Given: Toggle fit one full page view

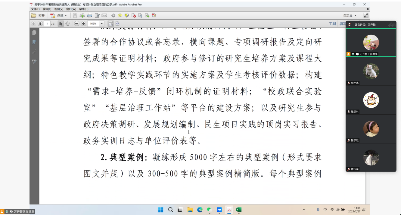Looking at the screenshot, I should tap(117, 24).
